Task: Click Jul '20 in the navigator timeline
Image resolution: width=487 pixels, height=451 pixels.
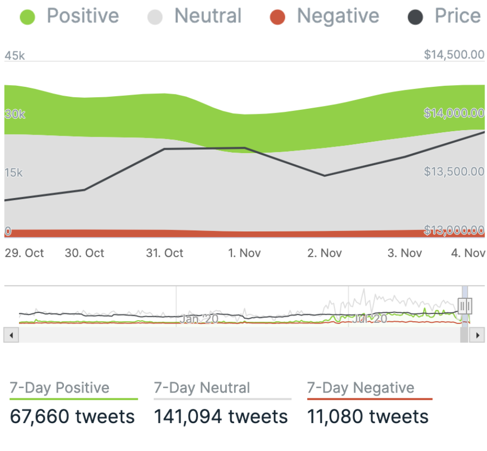Action: click(370, 318)
